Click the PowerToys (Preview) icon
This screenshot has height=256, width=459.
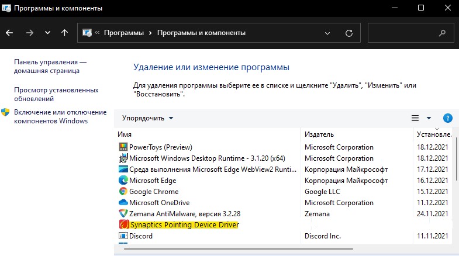[x=123, y=147]
